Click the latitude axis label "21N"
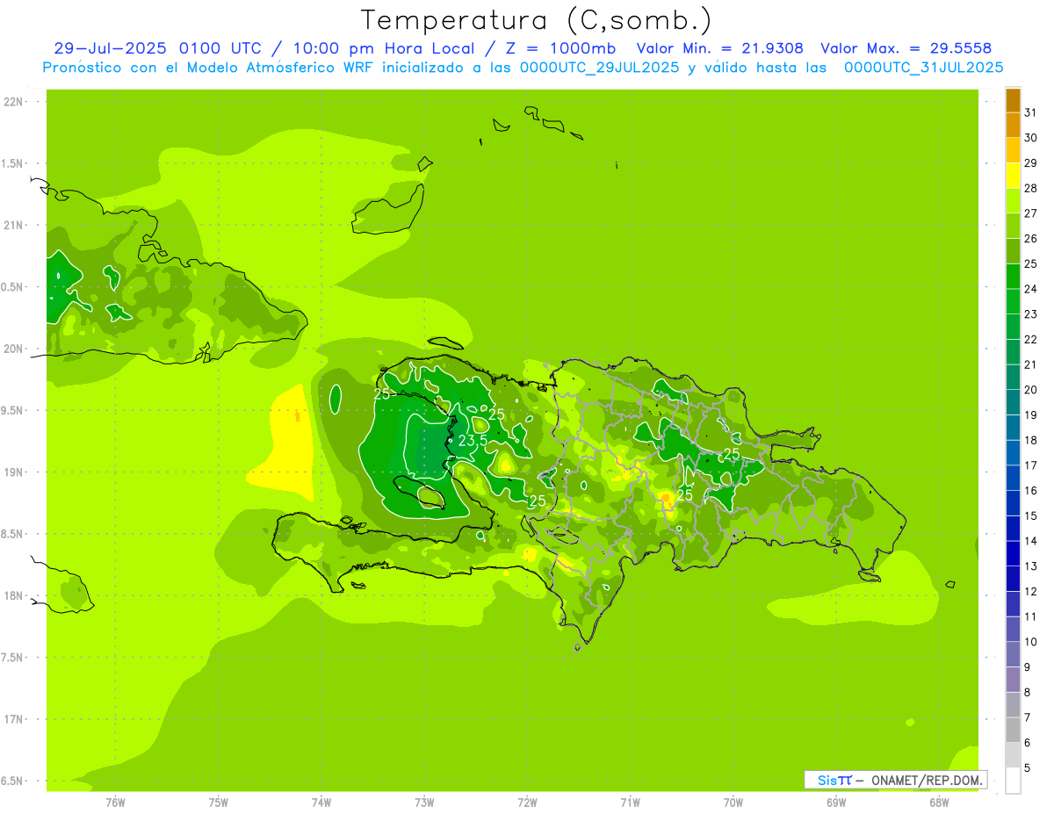Image resolution: width=1054 pixels, height=814 pixels. pos(13,226)
